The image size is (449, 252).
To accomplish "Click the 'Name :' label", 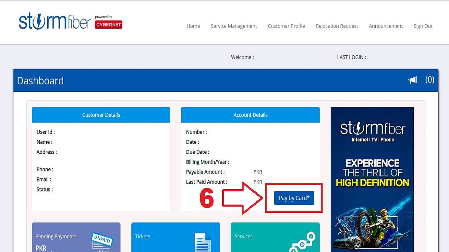I will pyautogui.click(x=45, y=142).
